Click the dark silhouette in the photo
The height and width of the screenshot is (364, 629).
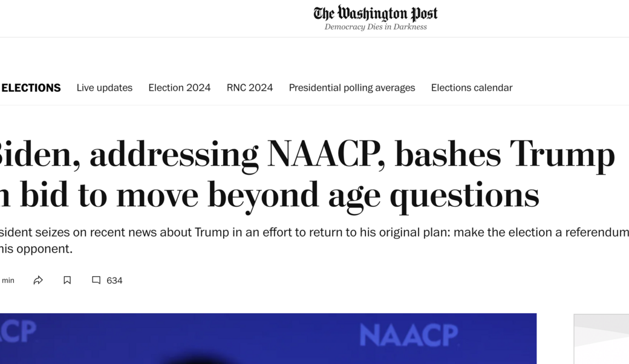pyautogui.click(x=200, y=359)
